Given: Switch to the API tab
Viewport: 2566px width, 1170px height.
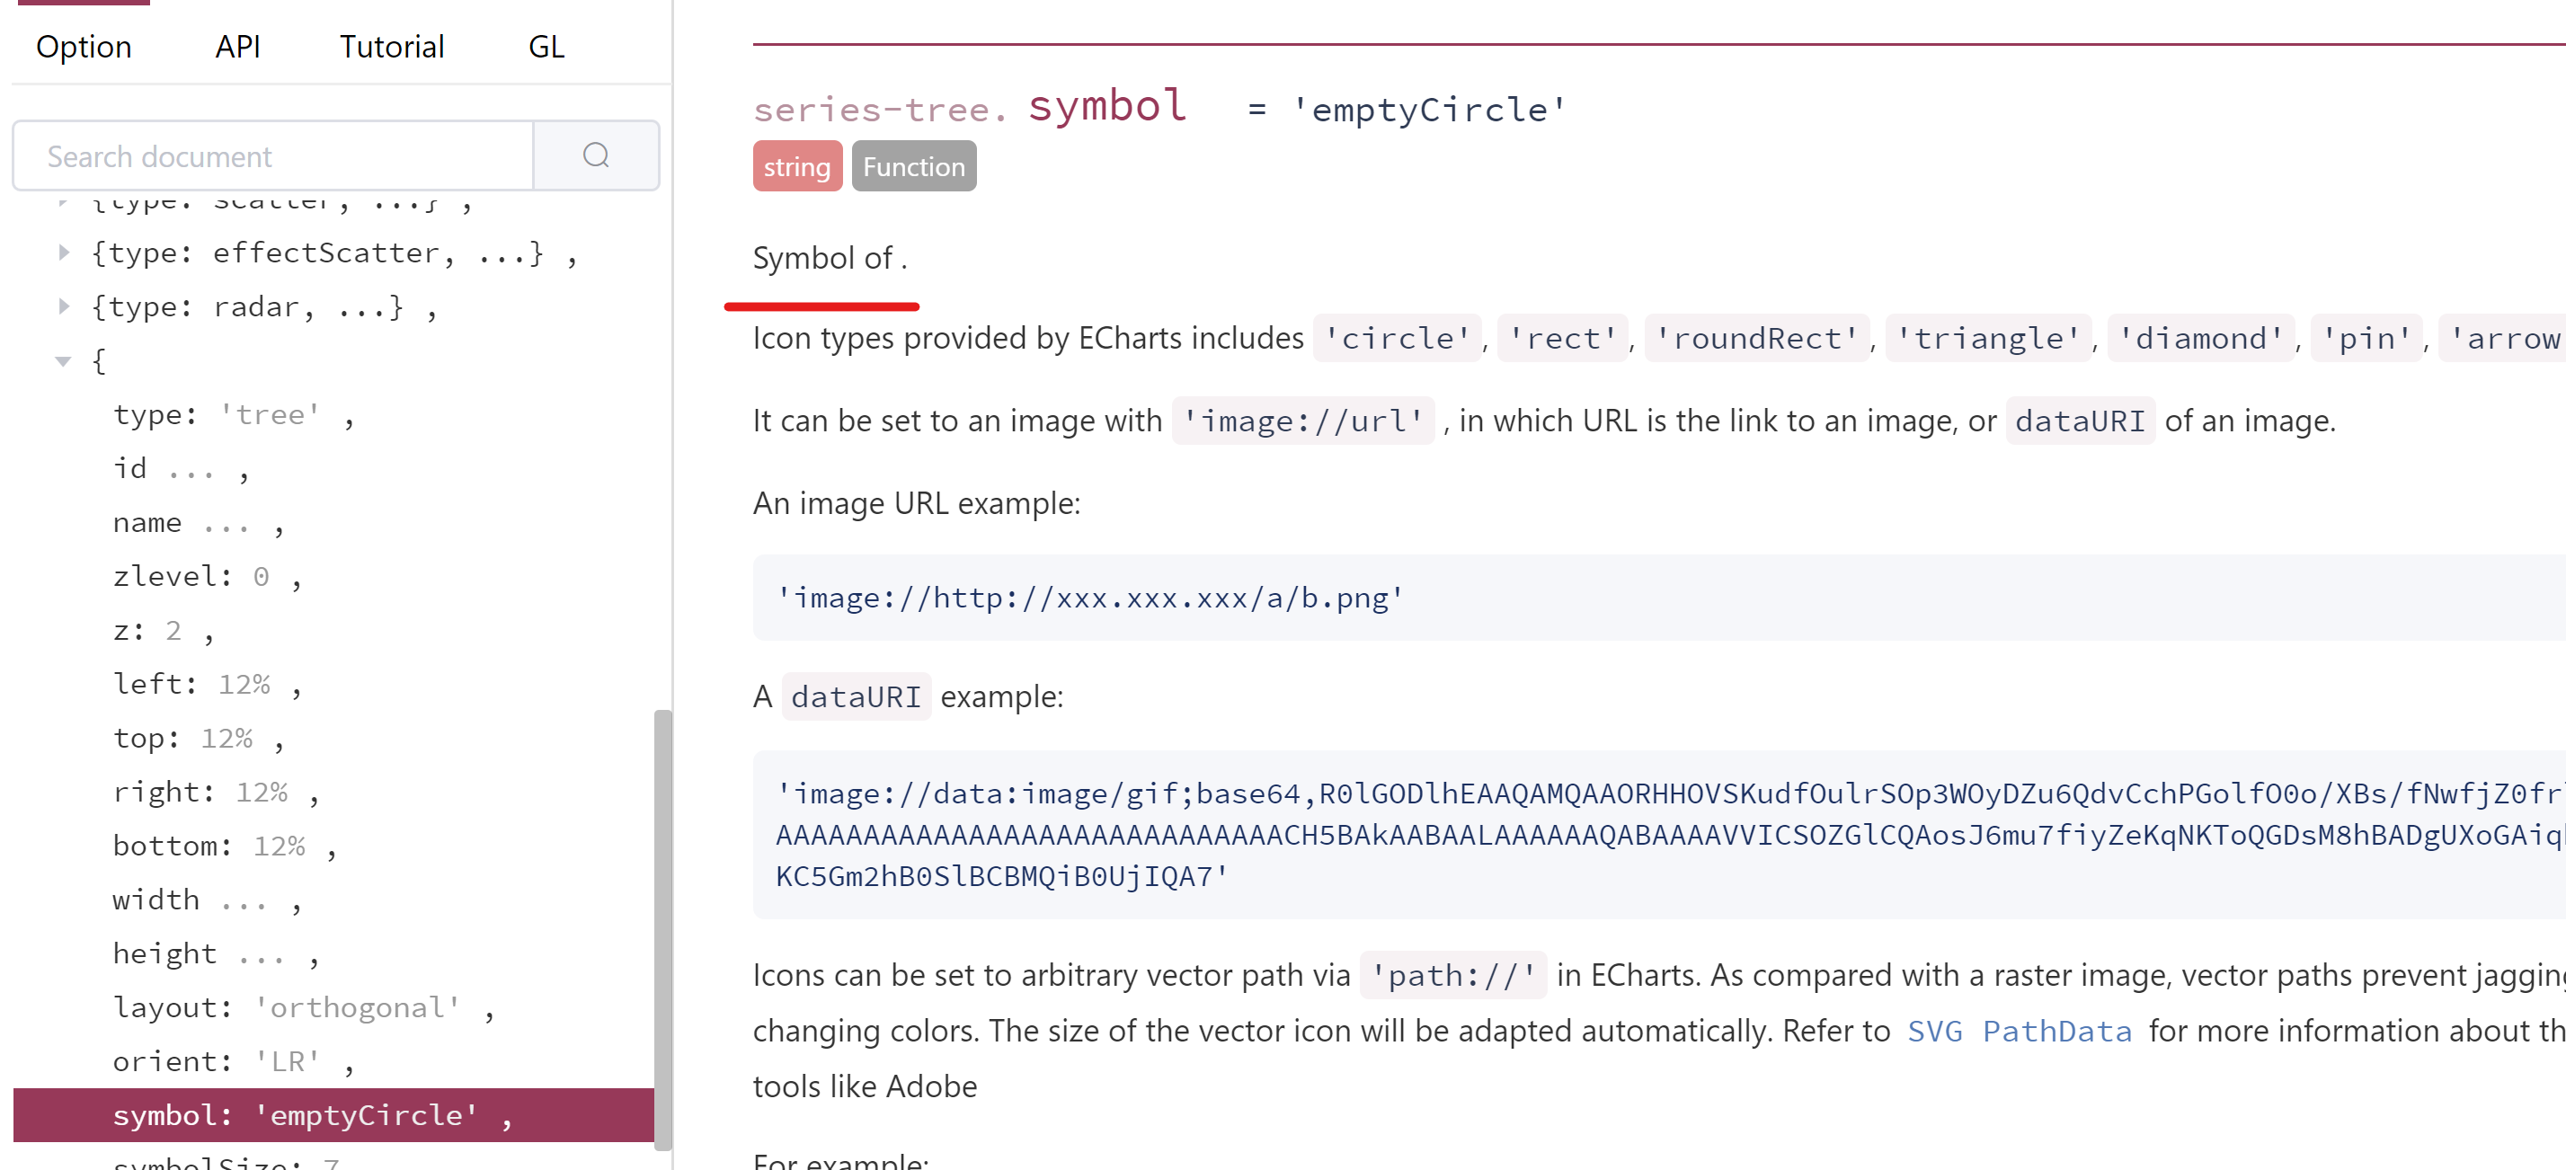Looking at the screenshot, I should pyautogui.click(x=237, y=47).
